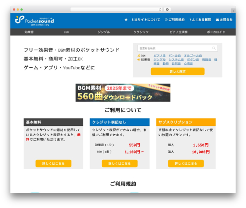Select the BGM menu item

[66, 32]
